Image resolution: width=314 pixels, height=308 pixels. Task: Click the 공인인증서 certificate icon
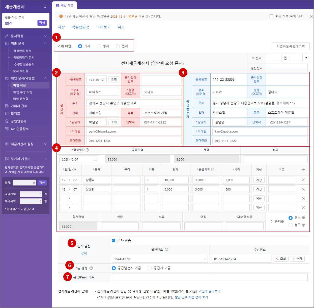pos(7,121)
